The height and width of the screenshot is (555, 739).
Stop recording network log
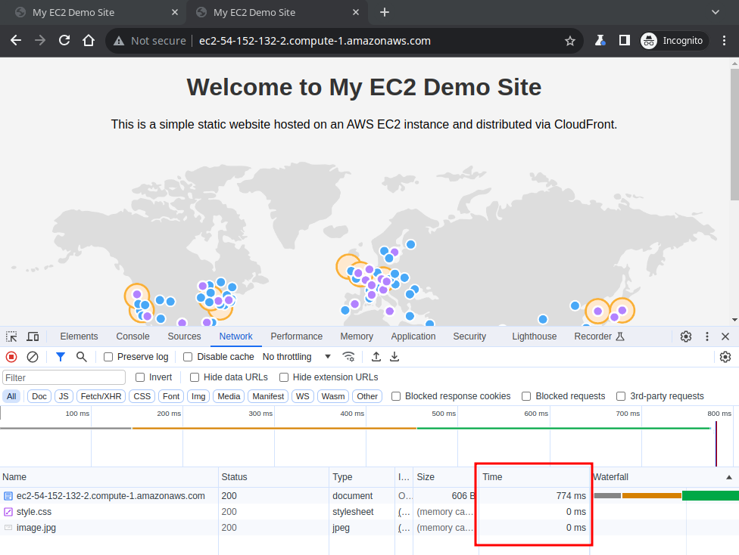[11, 357]
